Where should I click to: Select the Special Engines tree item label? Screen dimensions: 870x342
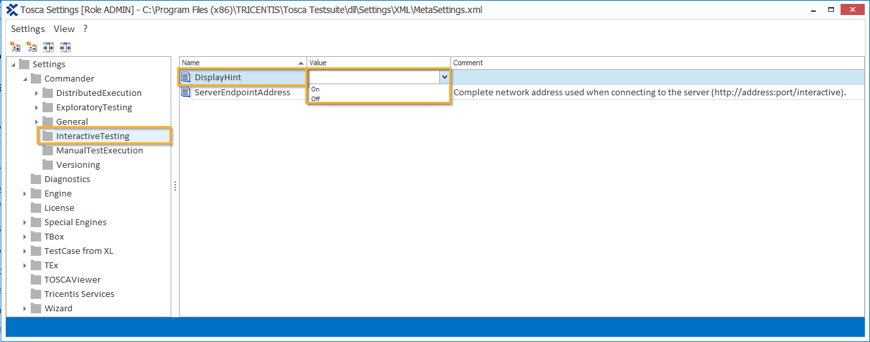75,222
